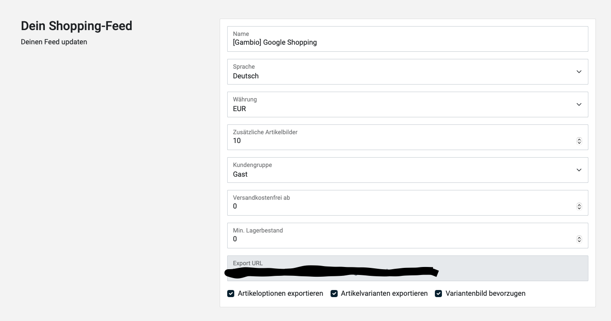Increment Versandkostenfrei ab using up arrow

tap(579, 205)
